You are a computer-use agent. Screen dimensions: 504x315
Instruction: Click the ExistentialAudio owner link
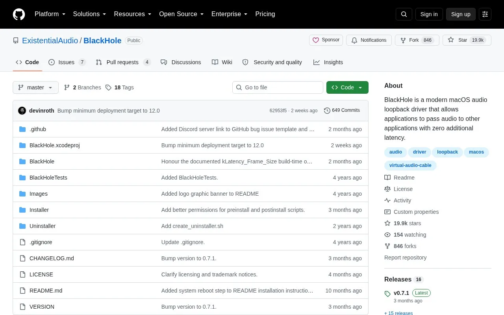coord(50,41)
